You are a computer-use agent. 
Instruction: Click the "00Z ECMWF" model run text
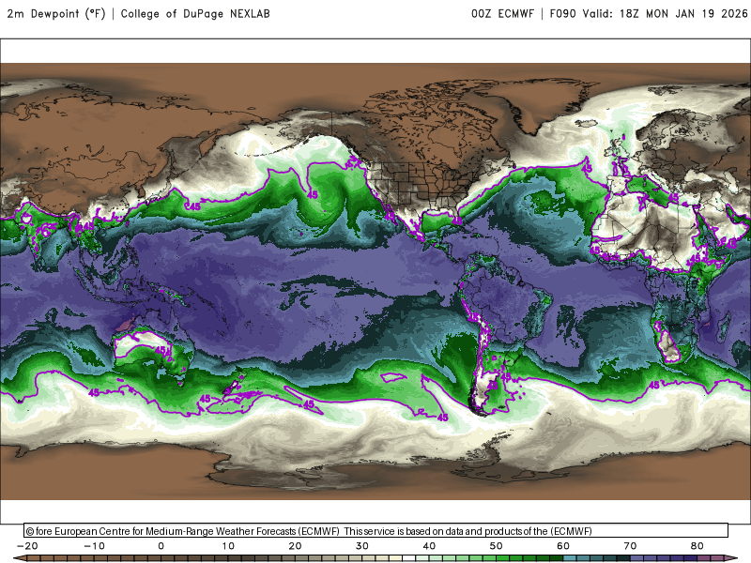[502, 14]
